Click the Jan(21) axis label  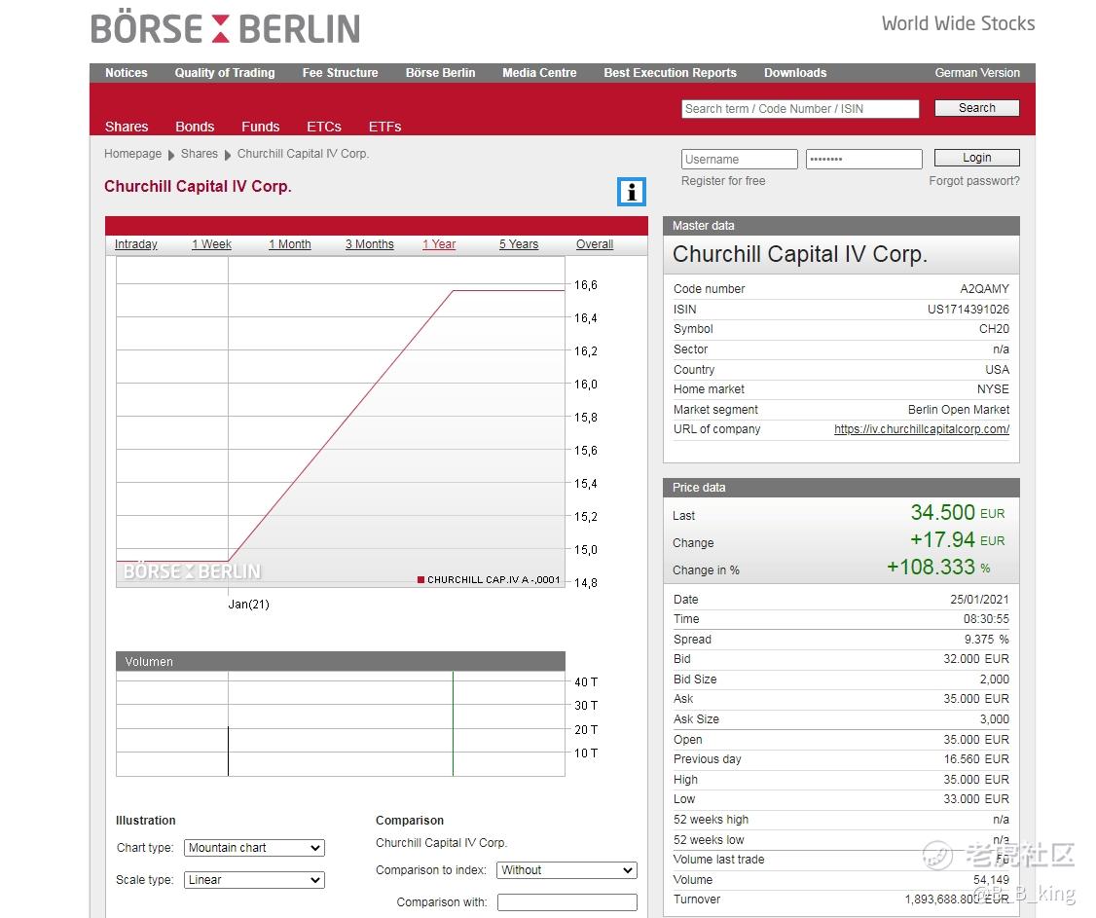pyautogui.click(x=249, y=605)
